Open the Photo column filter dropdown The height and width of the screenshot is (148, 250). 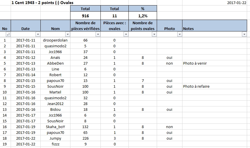click(x=180, y=34)
